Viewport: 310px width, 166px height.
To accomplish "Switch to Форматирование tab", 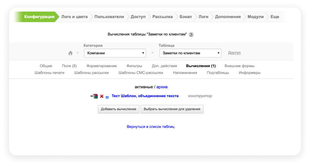I will pos(102,66).
